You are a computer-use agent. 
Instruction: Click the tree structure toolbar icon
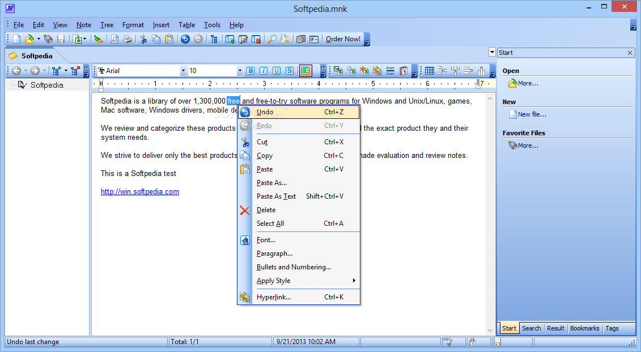[214, 39]
